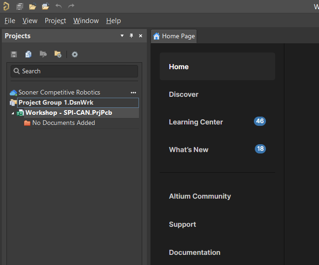Click Save All icon in title bar

coord(20,6)
